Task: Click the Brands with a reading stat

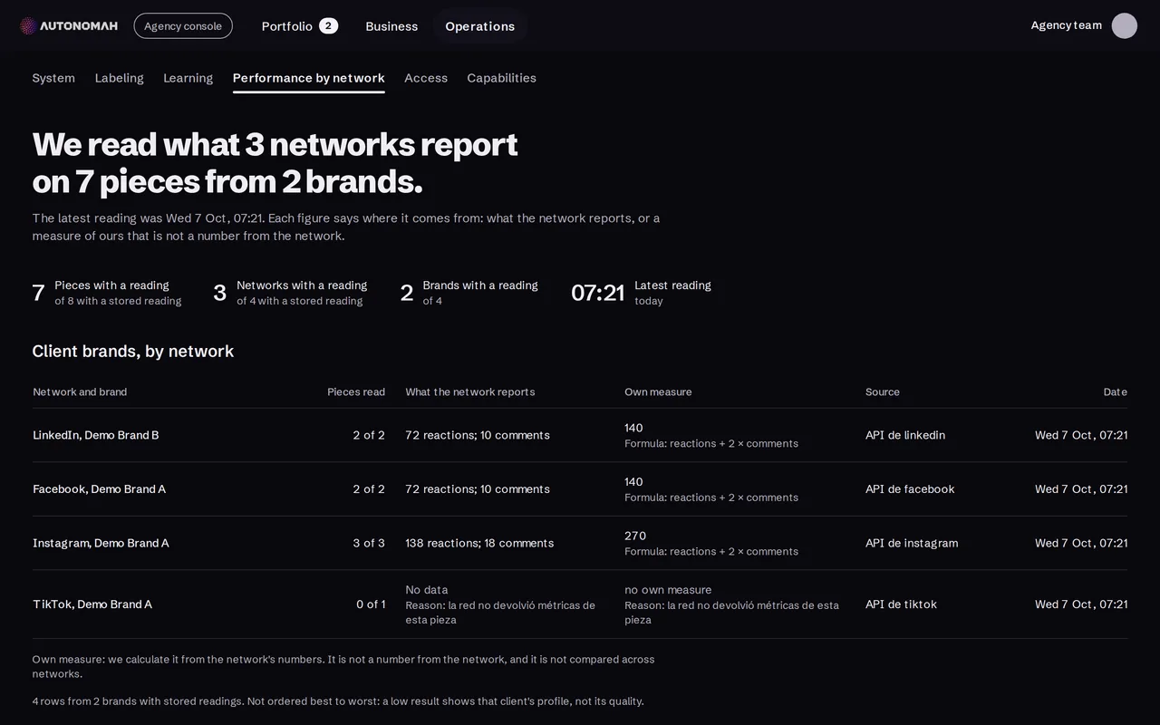Action: (x=469, y=293)
